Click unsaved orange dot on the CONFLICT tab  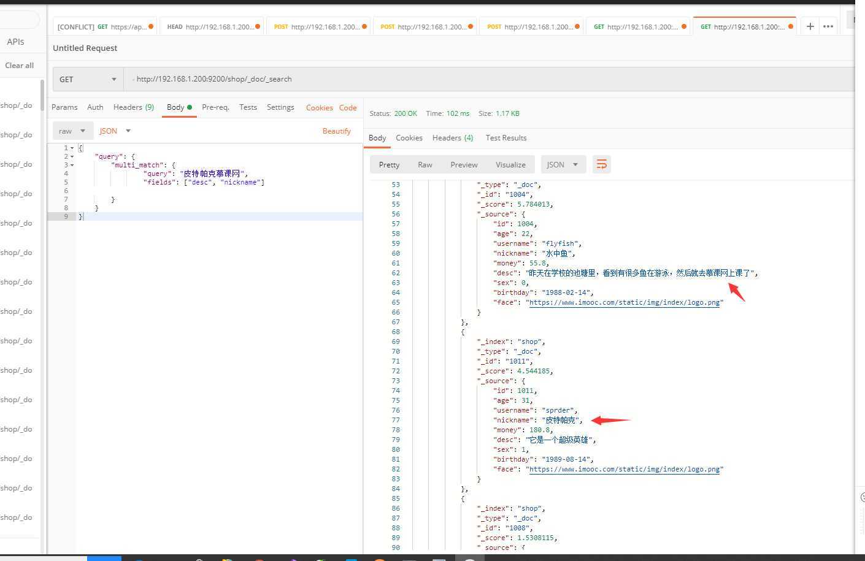click(x=151, y=26)
